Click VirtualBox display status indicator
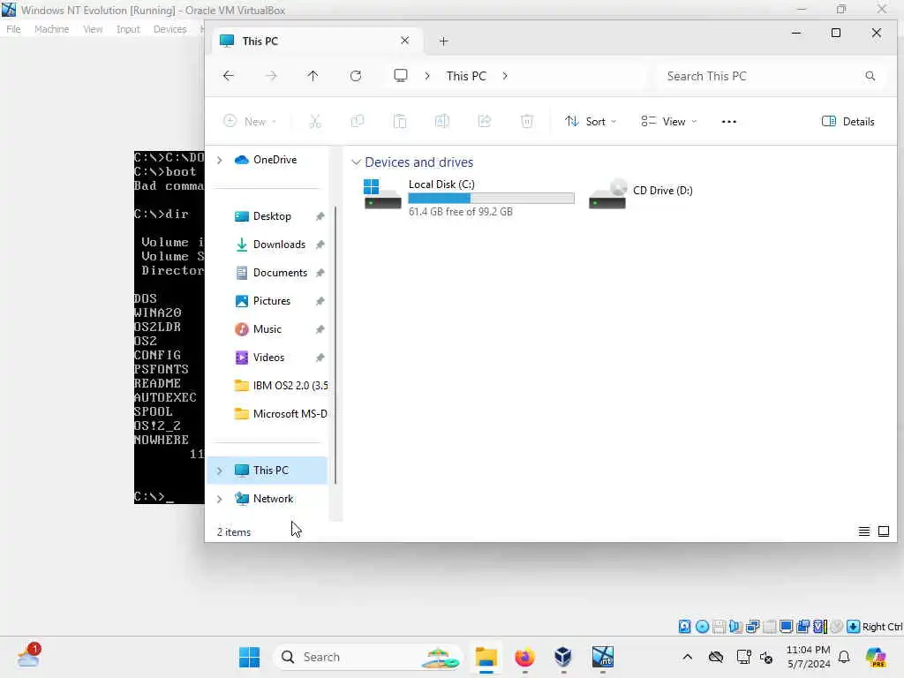The height and width of the screenshot is (678, 904). click(786, 627)
